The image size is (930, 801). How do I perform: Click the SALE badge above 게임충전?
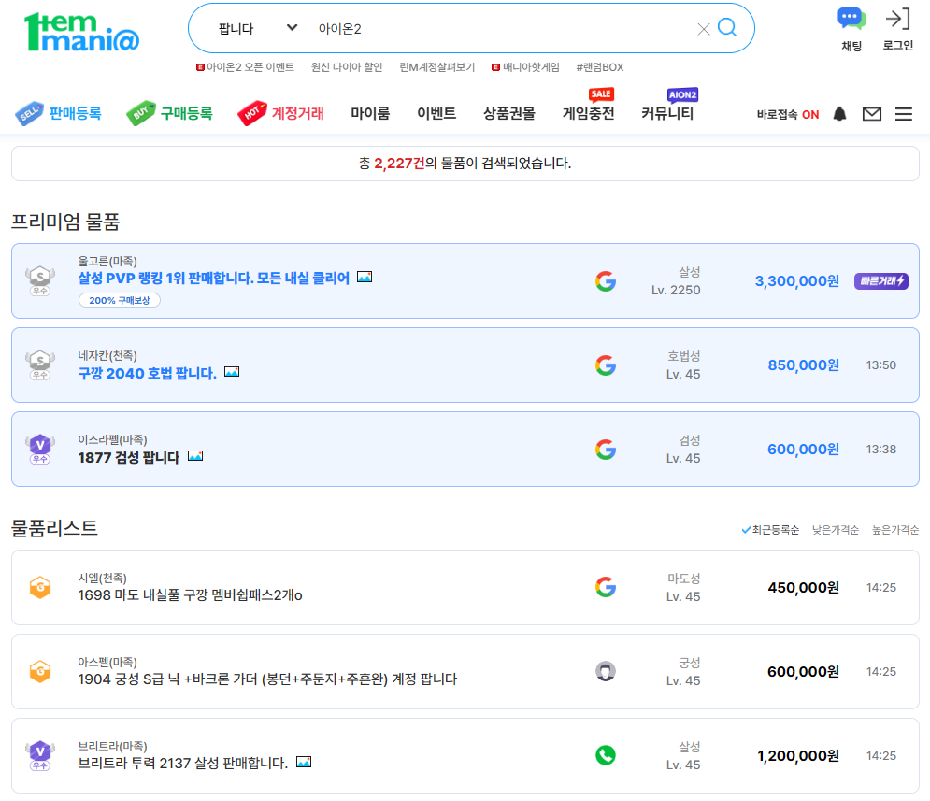(x=601, y=94)
